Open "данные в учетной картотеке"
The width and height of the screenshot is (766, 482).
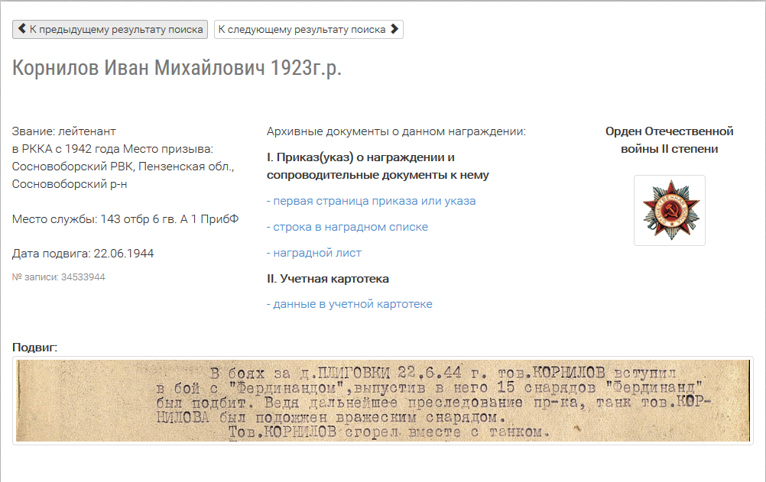click(x=351, y=304)
